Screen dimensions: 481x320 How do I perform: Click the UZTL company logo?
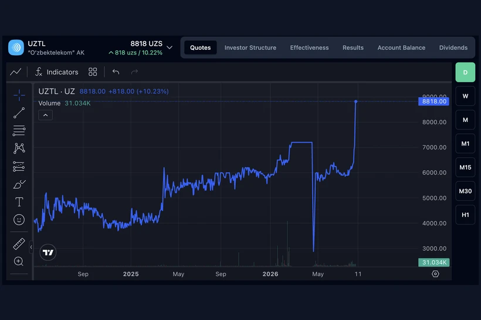pyautogui.click(x=16, y=47)
